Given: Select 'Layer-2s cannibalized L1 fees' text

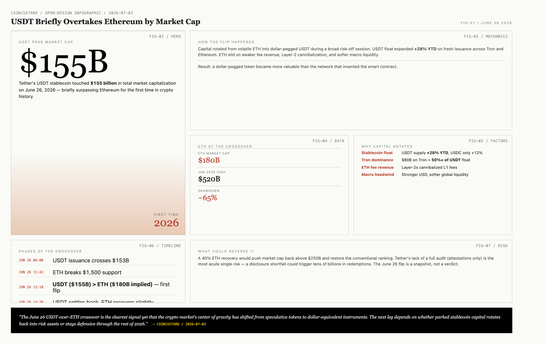Looking at the screenshot, I should (429, 167).
